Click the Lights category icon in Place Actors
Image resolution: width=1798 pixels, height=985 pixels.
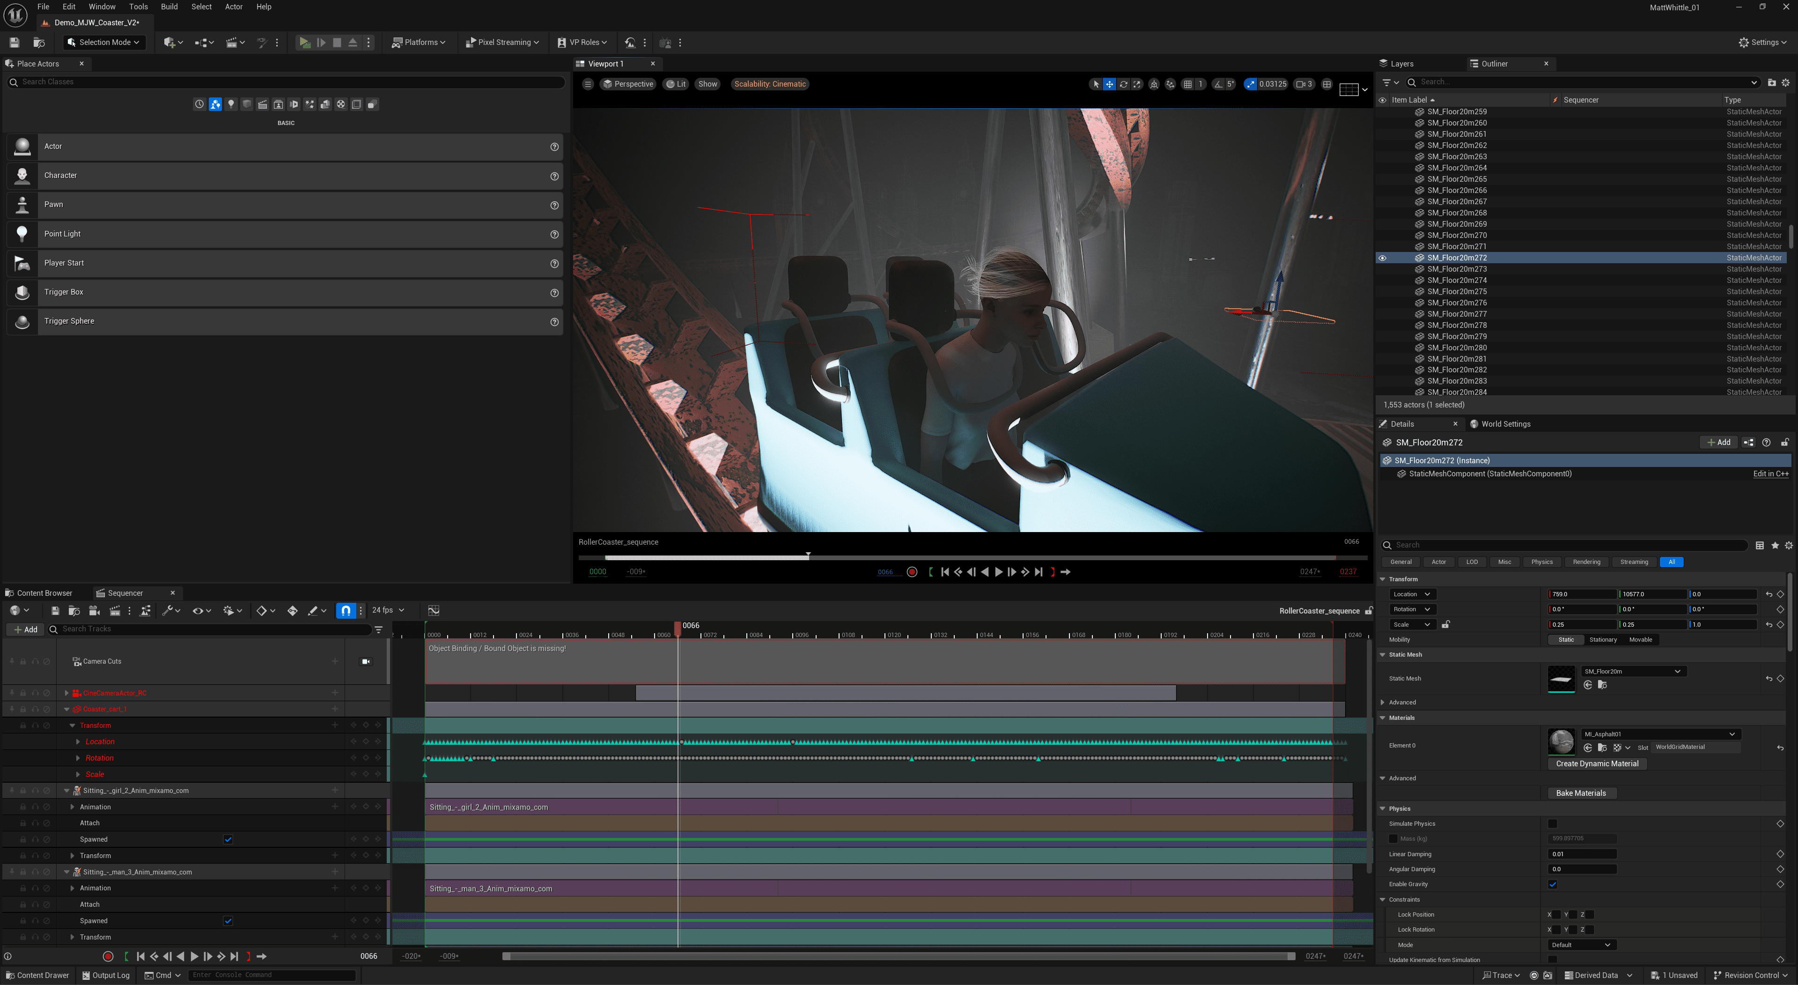(x=231, y=105)
